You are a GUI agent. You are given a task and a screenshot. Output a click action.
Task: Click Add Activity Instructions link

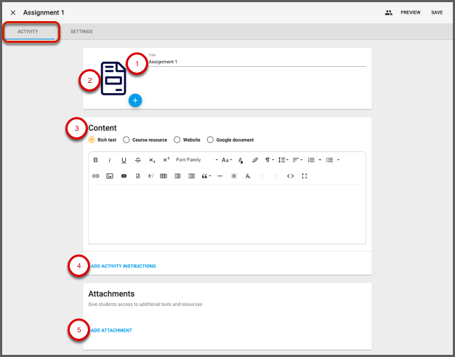(x=122, y=266)
